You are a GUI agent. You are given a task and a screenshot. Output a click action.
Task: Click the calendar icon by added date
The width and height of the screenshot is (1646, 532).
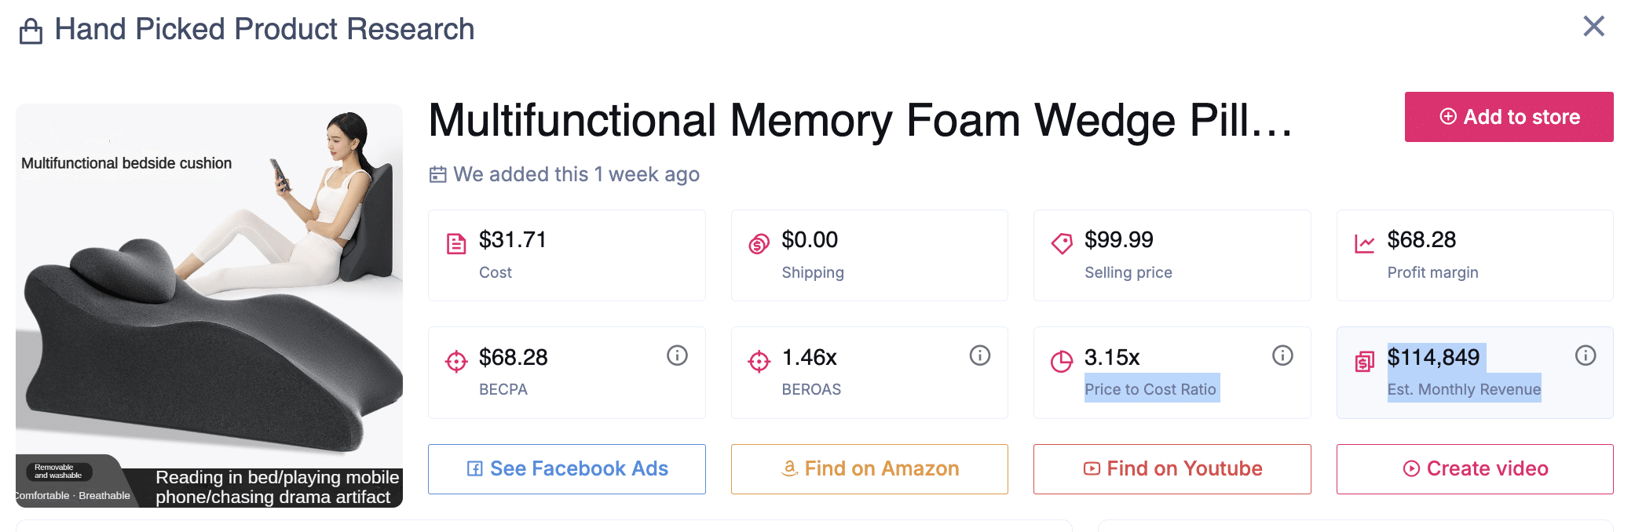(x=437, y=174)
